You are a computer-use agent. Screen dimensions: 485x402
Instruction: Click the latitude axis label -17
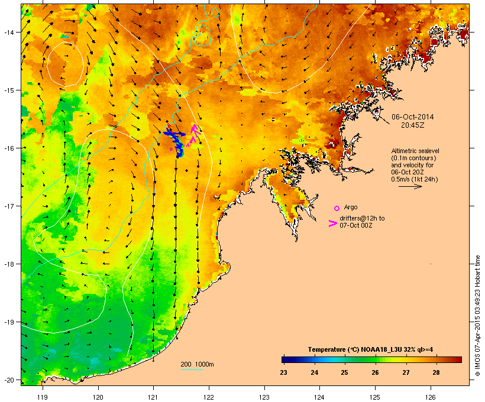pyautogui.click(x=8, y=206)
